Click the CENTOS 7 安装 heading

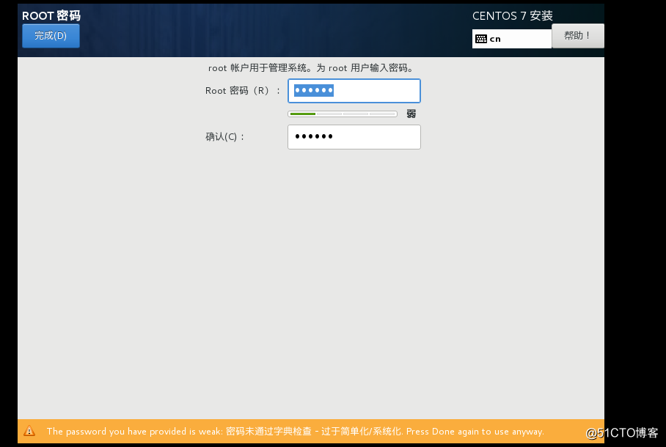click(512, 16)
